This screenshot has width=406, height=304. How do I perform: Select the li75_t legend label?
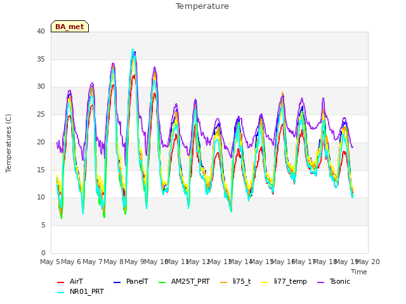click(x=242, y=281)
